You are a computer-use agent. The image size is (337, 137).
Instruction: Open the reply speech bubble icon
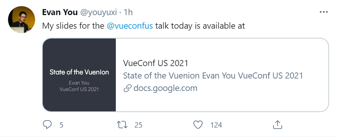click(47, 125)
